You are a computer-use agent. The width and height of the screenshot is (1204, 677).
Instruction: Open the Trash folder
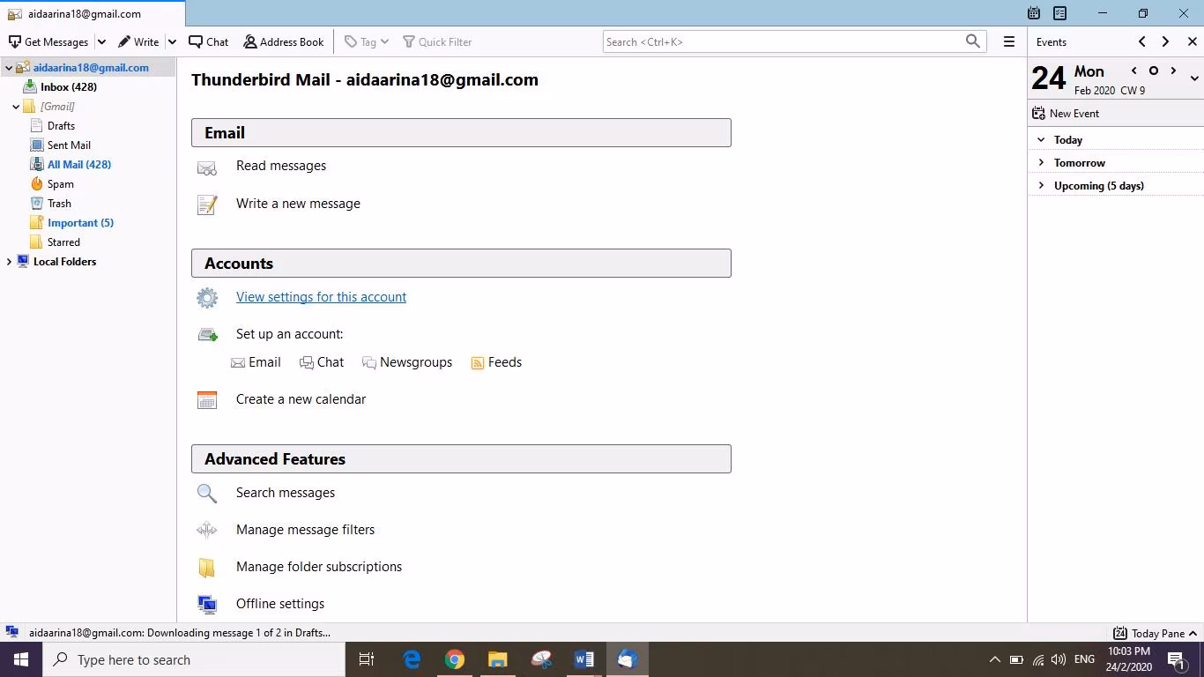[x=59, y=204]
